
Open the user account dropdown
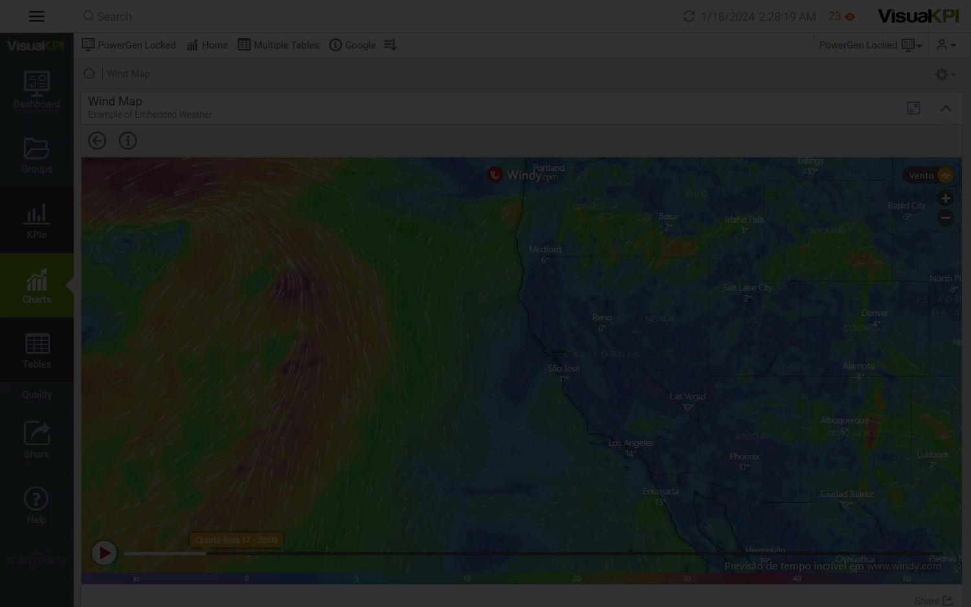coord(946,45)
